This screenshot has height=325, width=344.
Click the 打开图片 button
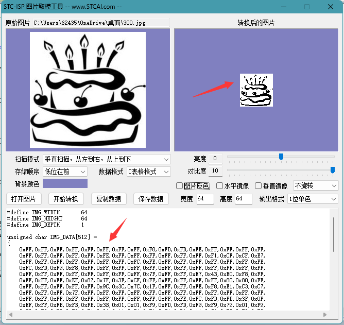point(24,199)
